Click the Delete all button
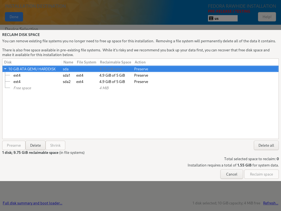 (266, 145)
